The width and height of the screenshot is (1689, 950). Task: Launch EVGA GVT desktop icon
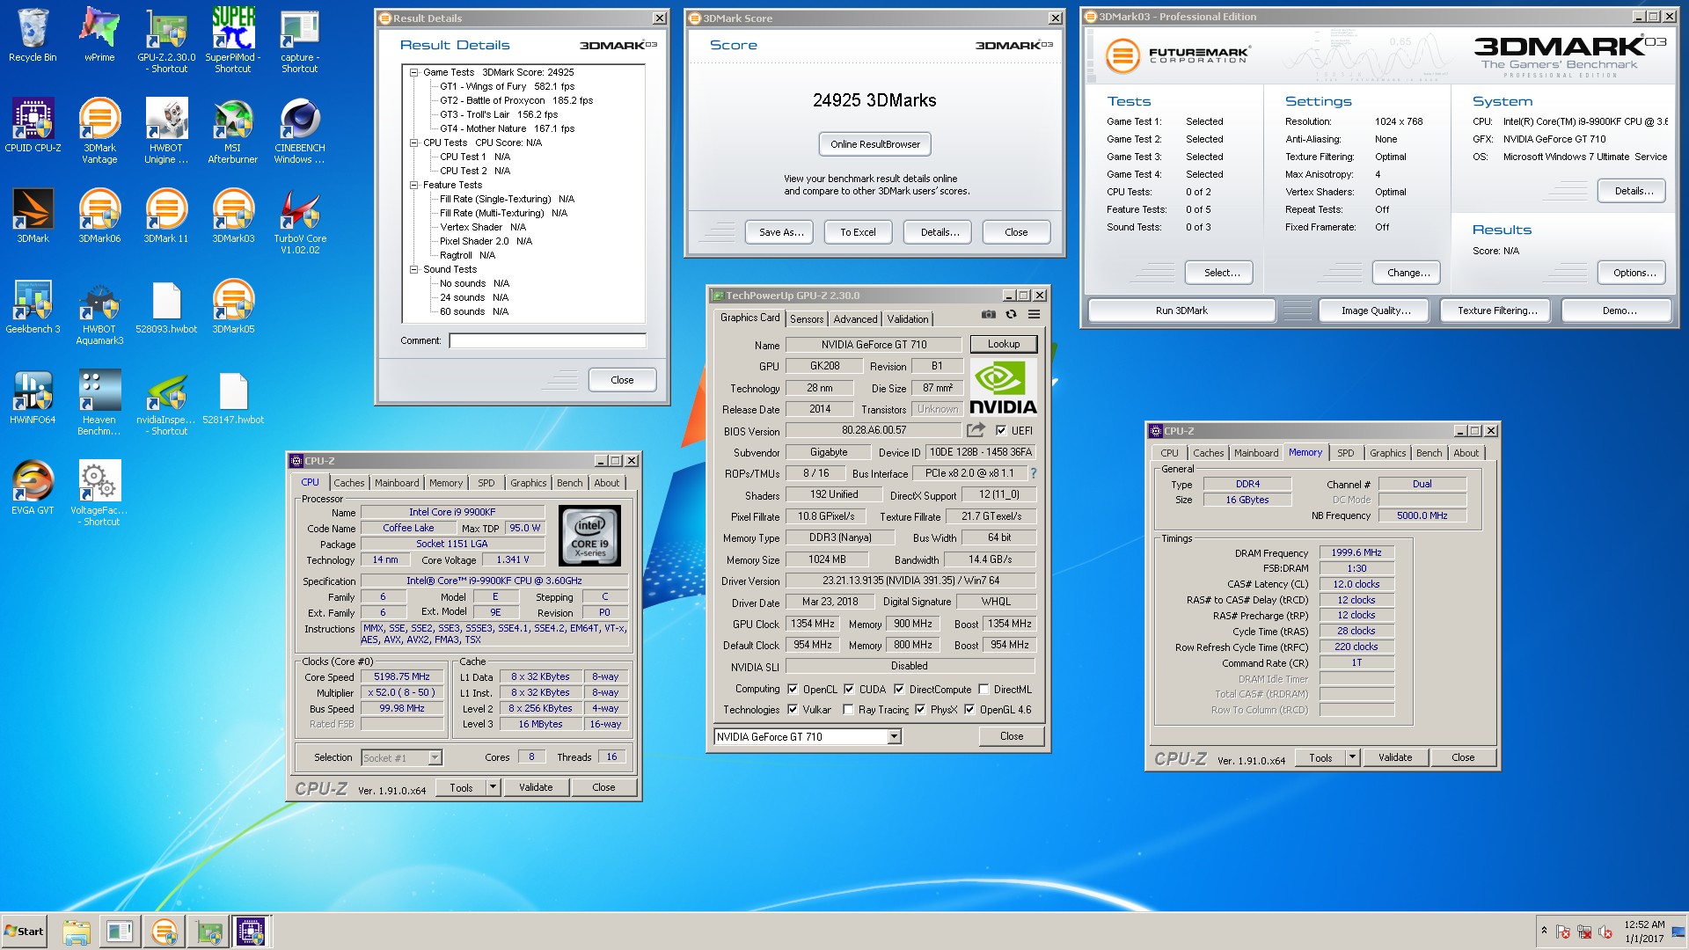[33, 487]
